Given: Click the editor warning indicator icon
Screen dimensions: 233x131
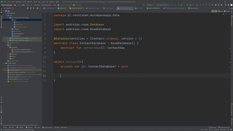Looking at the screenshot, I should click(x=224, y=14).
